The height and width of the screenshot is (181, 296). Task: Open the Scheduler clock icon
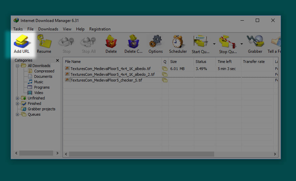pos(178,41)
